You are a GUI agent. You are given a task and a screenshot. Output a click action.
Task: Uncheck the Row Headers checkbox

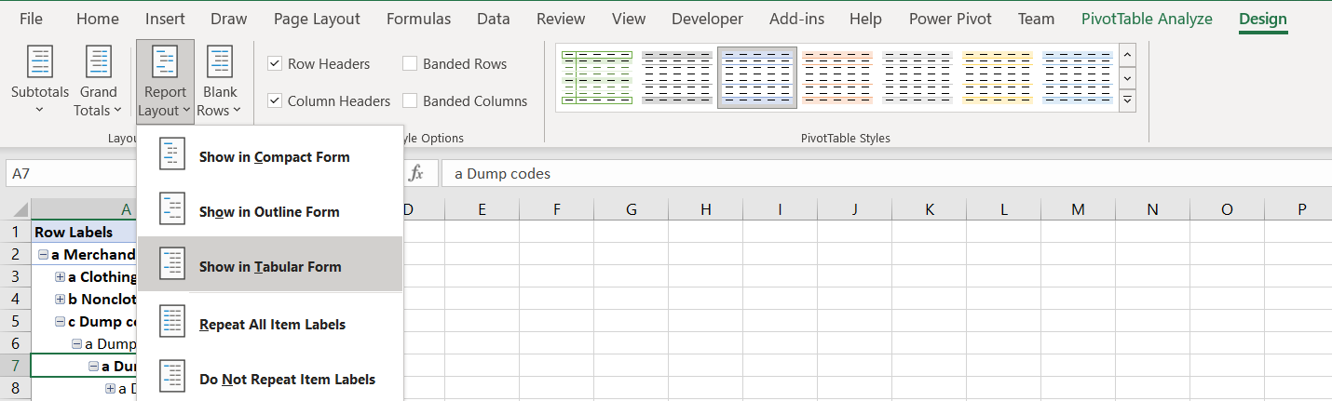tap(275, 64)
